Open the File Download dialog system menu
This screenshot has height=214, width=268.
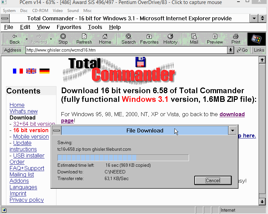coord(56,130)
